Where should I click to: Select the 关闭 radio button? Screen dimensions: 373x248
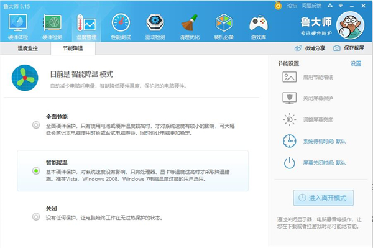click(36, 217)
